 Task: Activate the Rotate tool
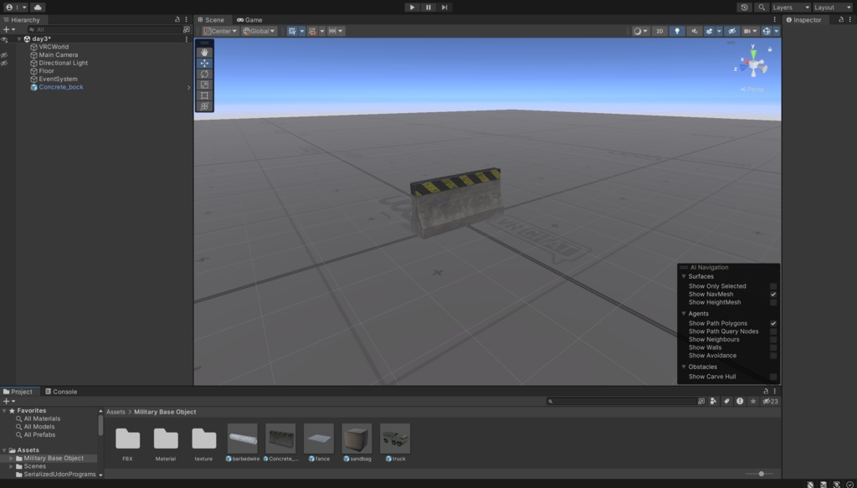pyautogui.click(x=204, y=74)
